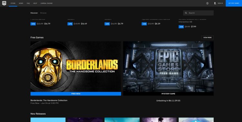Focus the Search input field
Screen dimensions: 242x122
tap(198, 13)
